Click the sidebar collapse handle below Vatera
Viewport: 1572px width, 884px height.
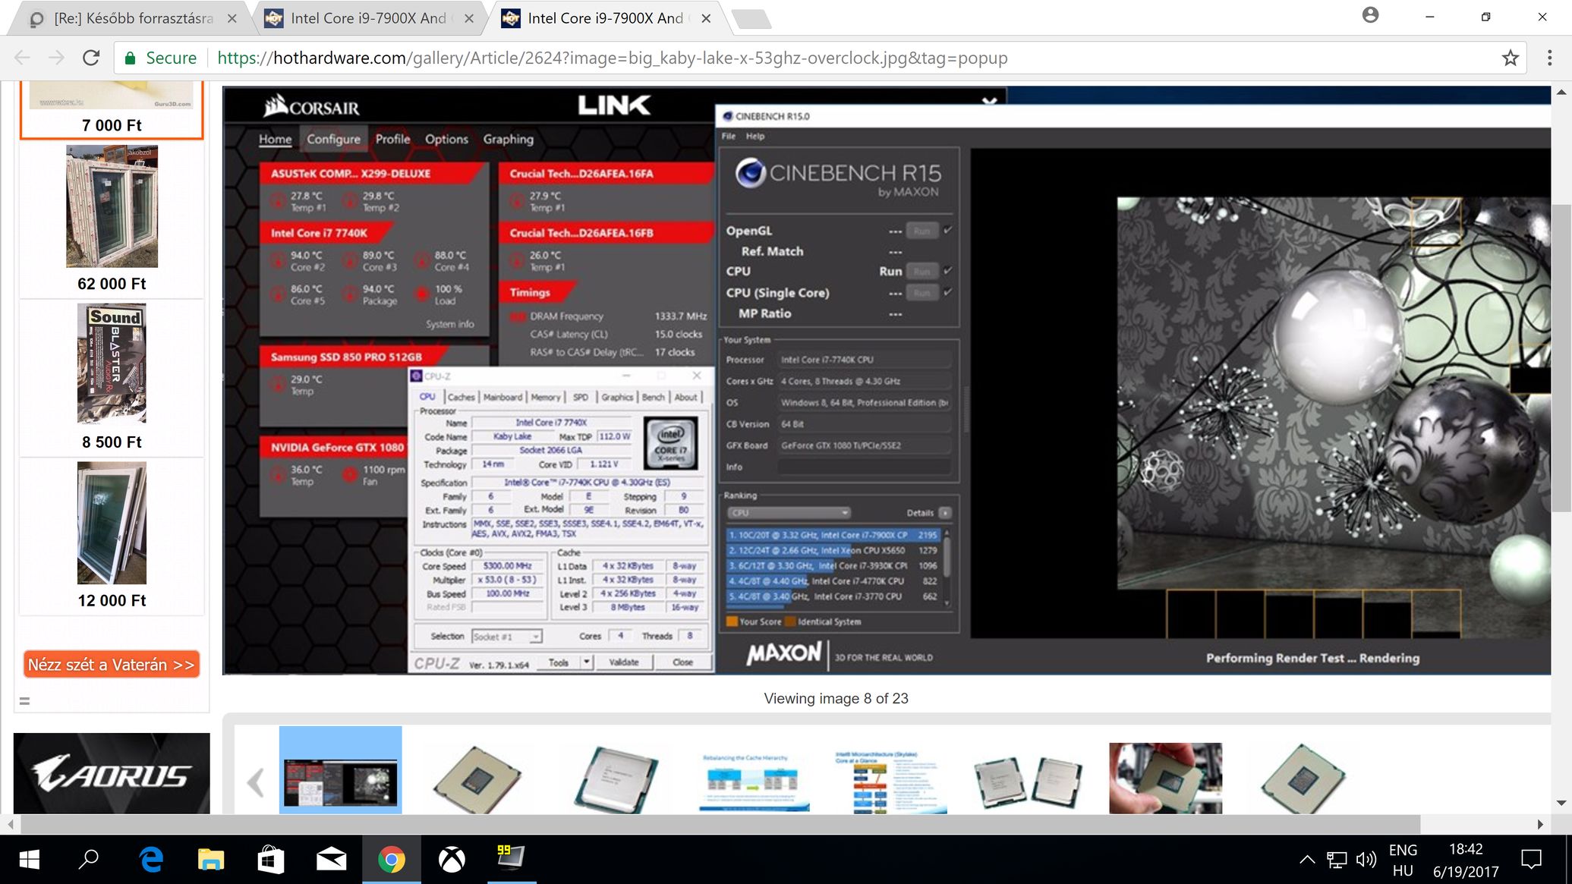click(x=24, y=701)
